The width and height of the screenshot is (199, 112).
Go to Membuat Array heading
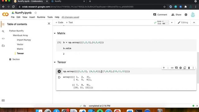21,35
